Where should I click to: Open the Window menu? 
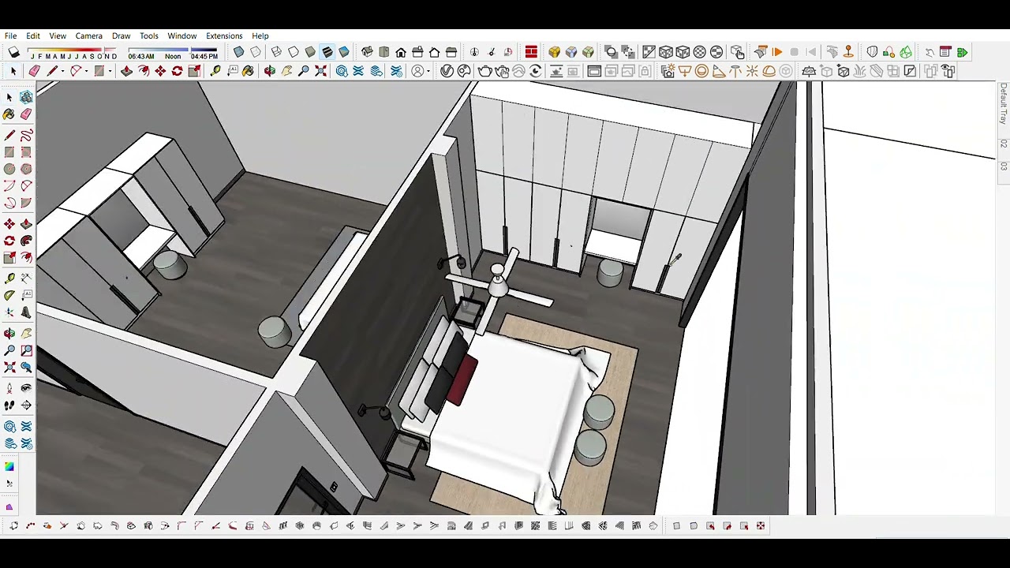point(181,35)
